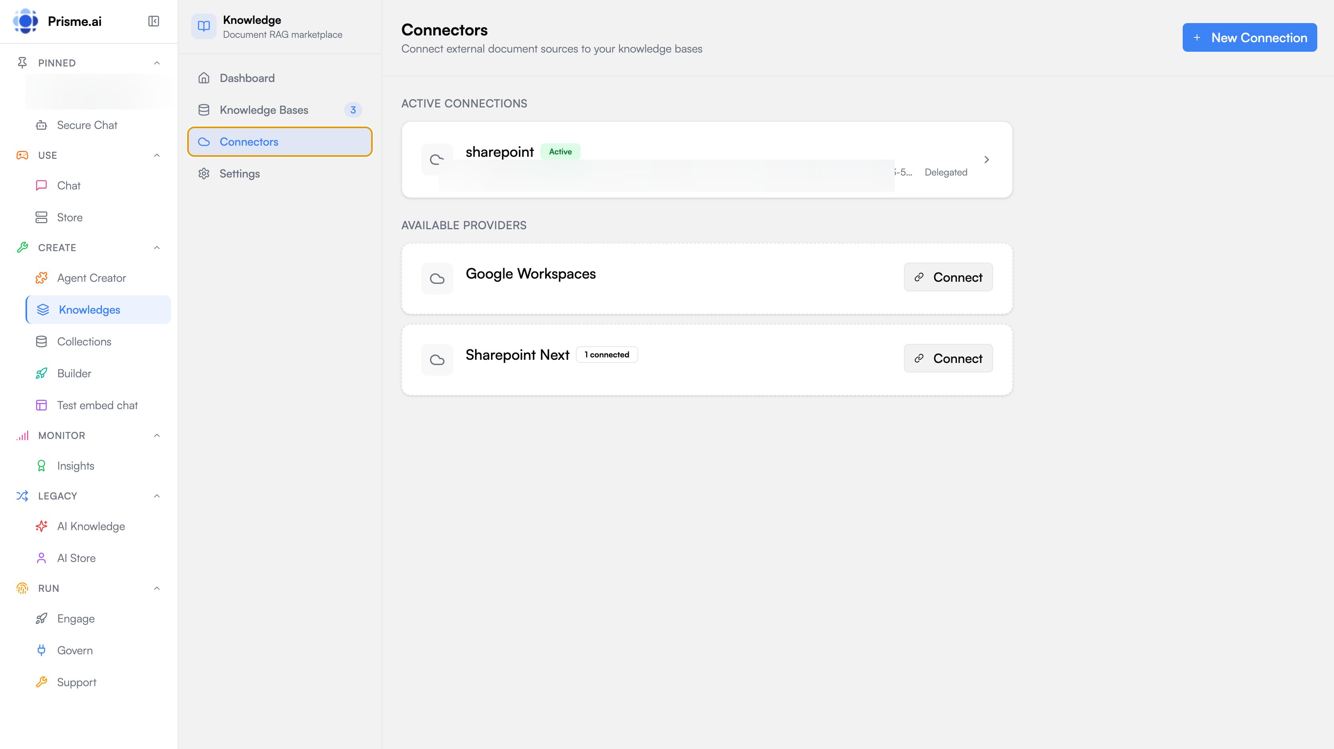Click the Prisme.ai logo icon

(x=25, y=21)
